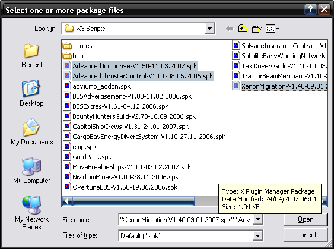Go back to previous folder
This screenshot has width=334, height=249.
(230, 29)
